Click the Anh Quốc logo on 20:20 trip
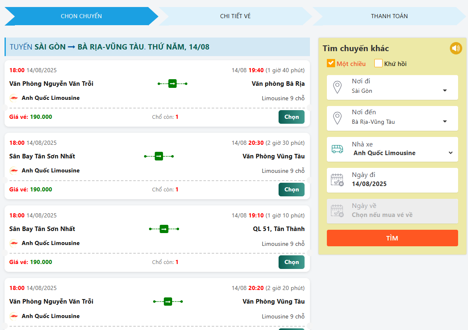Image resolution: width=468 pixels, height=330 pixels. tap(14, 316)
